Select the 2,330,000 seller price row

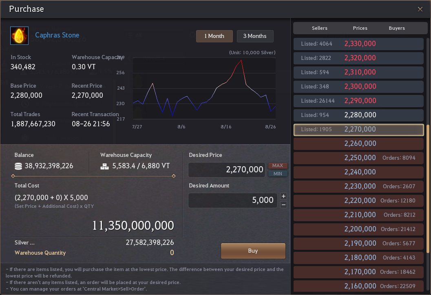[359, 44]
